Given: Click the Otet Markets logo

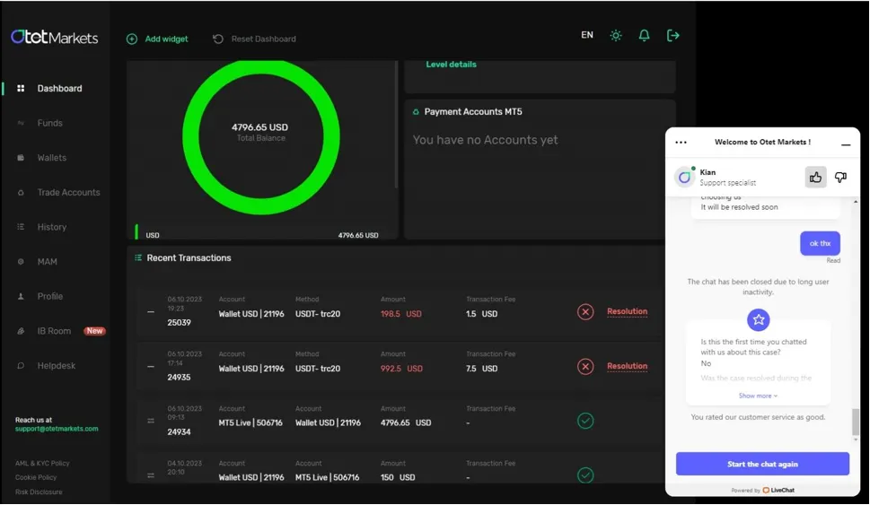Looking at the screenshot, I should pos(55,37).
